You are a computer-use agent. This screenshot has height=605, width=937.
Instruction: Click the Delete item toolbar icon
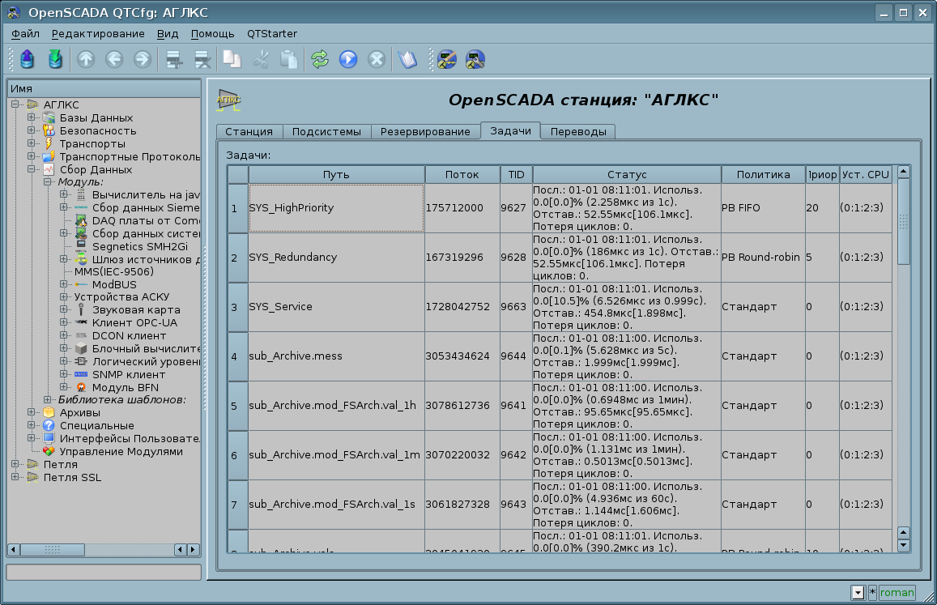[x=202, y=59]
